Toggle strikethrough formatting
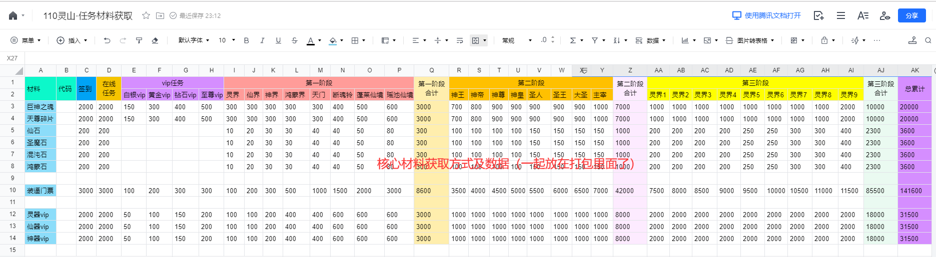This screenshot has width=936, height=257. pos(294,40)
